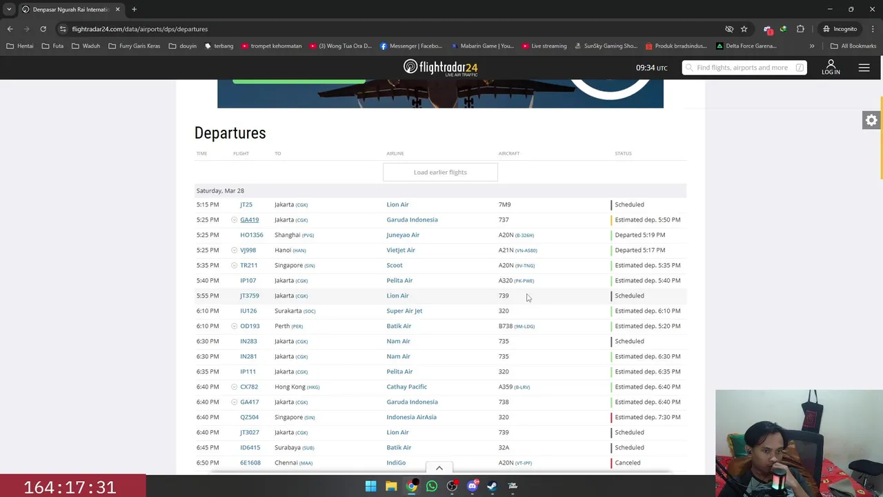883x497 pixels.
Task: Click the LOG IN user icon
Action: [x=831, y=67]
